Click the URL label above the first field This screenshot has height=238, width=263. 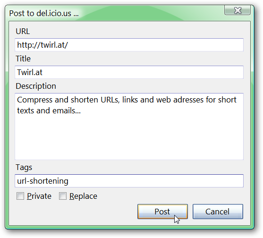tap(23, 31)
